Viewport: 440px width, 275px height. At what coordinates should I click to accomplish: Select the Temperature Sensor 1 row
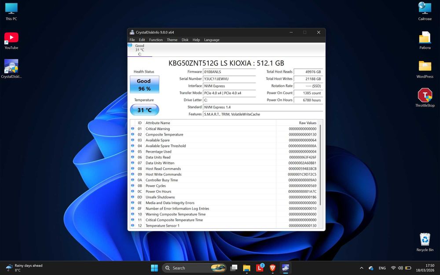224,226
